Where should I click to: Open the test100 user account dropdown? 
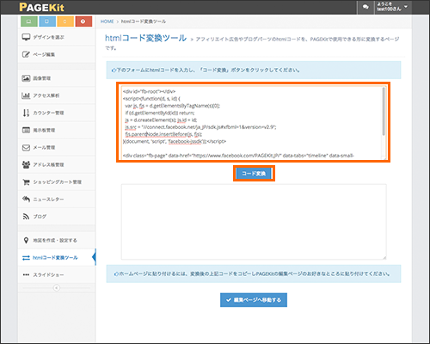393,7
